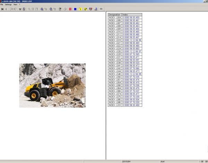Screen dimensions: 208x163
Task: Open index link 0 0000 97 76 566
Action: (131, 68)
